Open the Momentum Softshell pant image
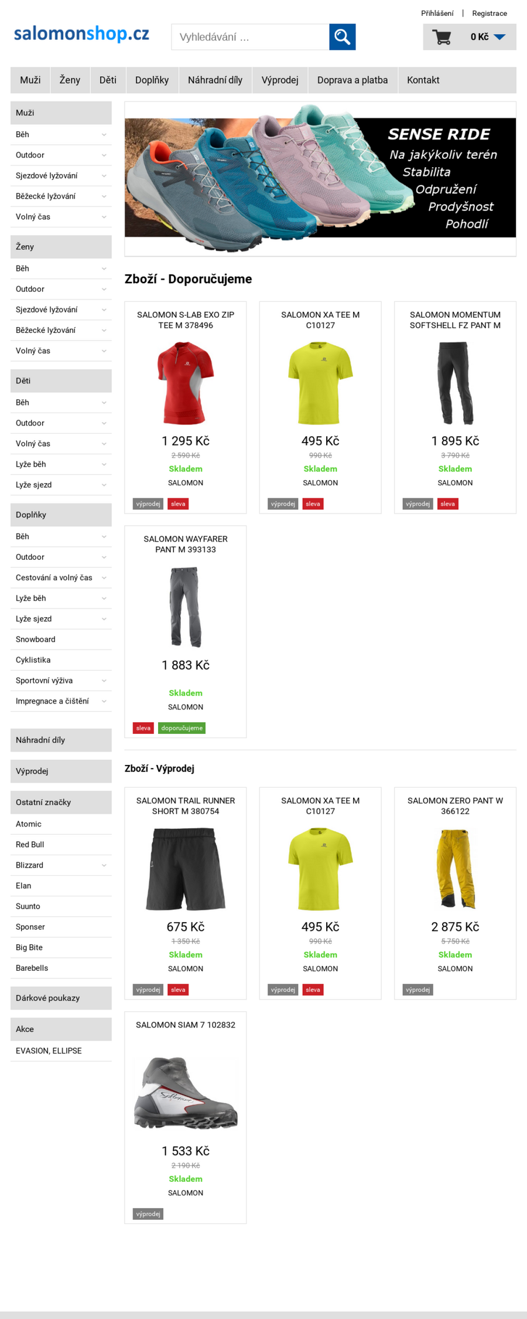 tap(455, 383)
